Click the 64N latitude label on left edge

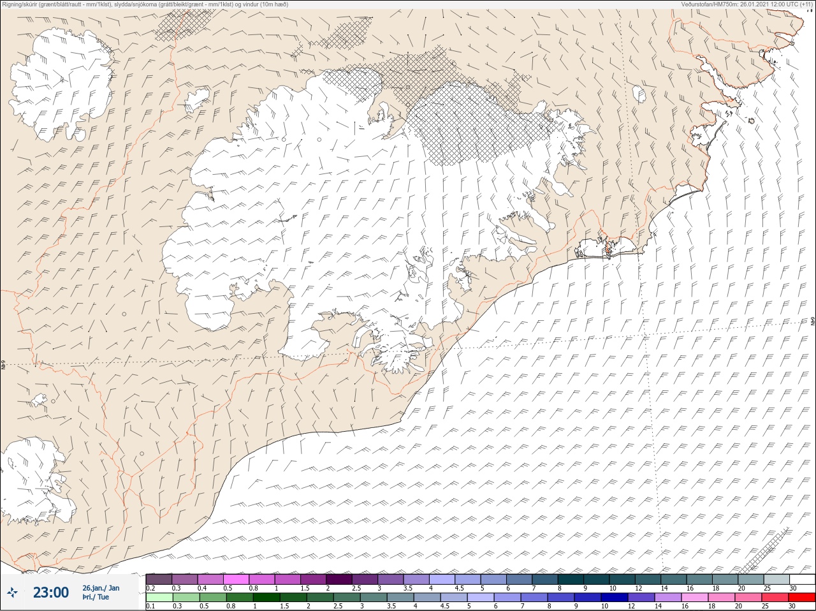click(3, 366)
